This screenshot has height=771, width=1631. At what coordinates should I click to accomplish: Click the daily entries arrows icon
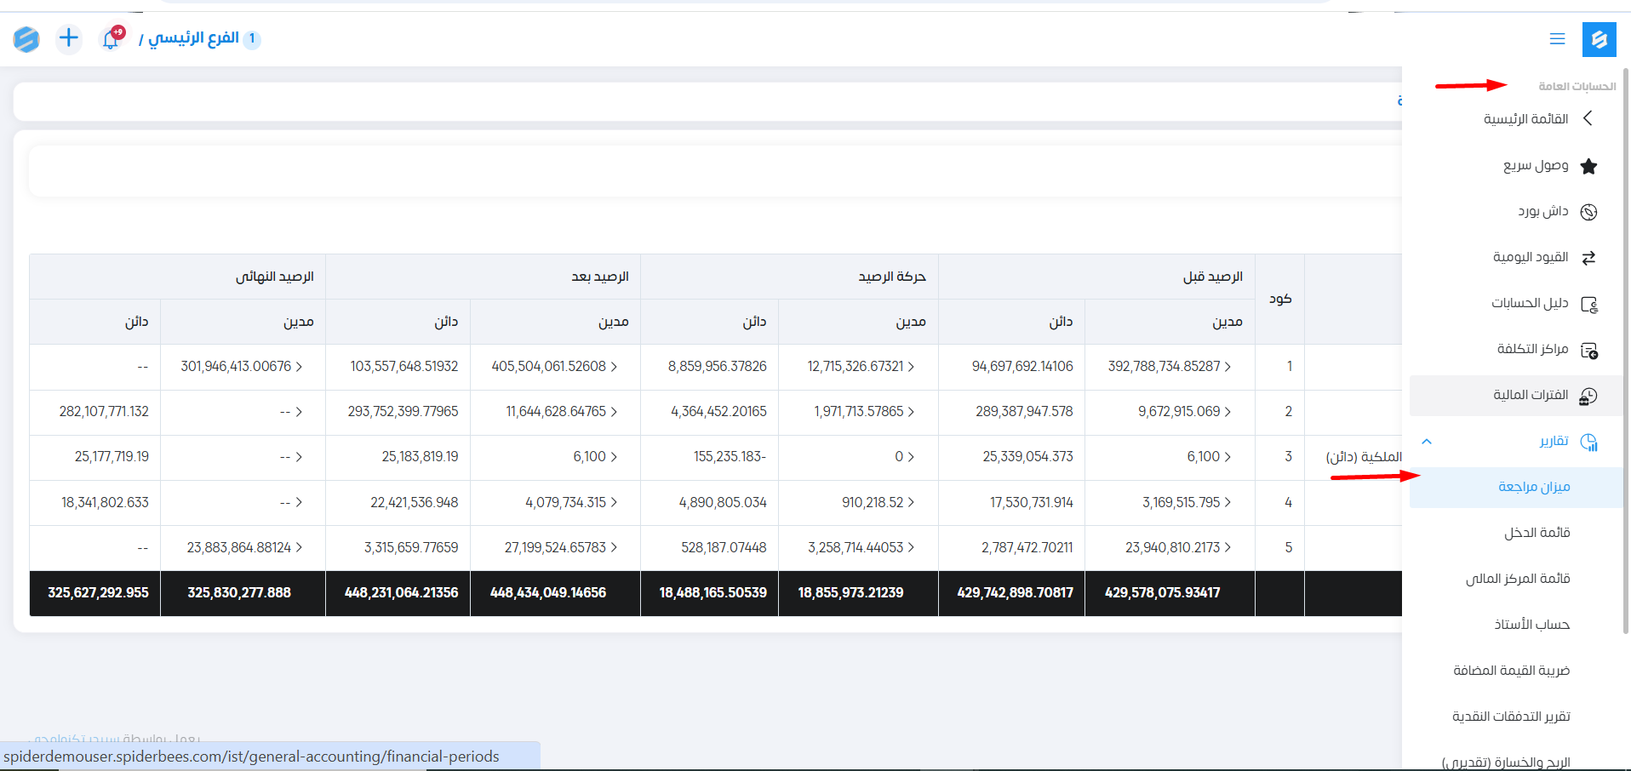(1588, 258)
